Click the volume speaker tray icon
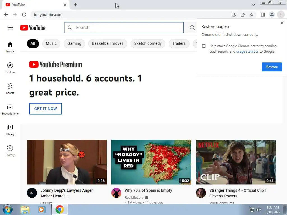 click(258, 210)
